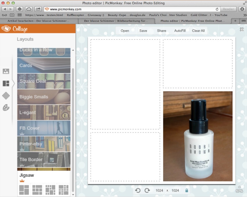This screenshot has width=247, height=197.
Task: Open the Images panel icon in sidebar
Action: 6,71
